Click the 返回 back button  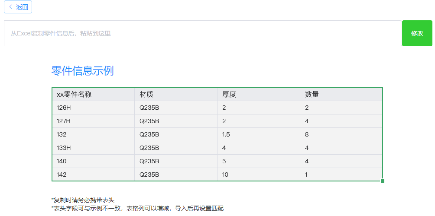[18, 7]
